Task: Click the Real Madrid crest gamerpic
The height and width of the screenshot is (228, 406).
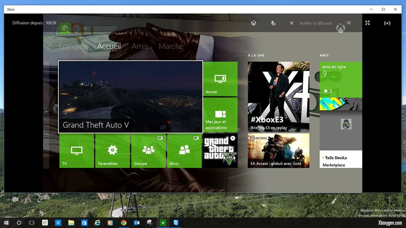Action: click(x=346, y=124)
